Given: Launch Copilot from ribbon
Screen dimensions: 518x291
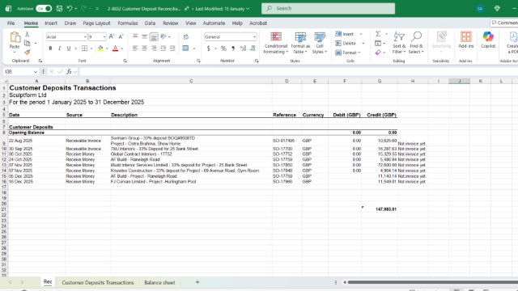Looking at the screenshot, I should point(488,40).
